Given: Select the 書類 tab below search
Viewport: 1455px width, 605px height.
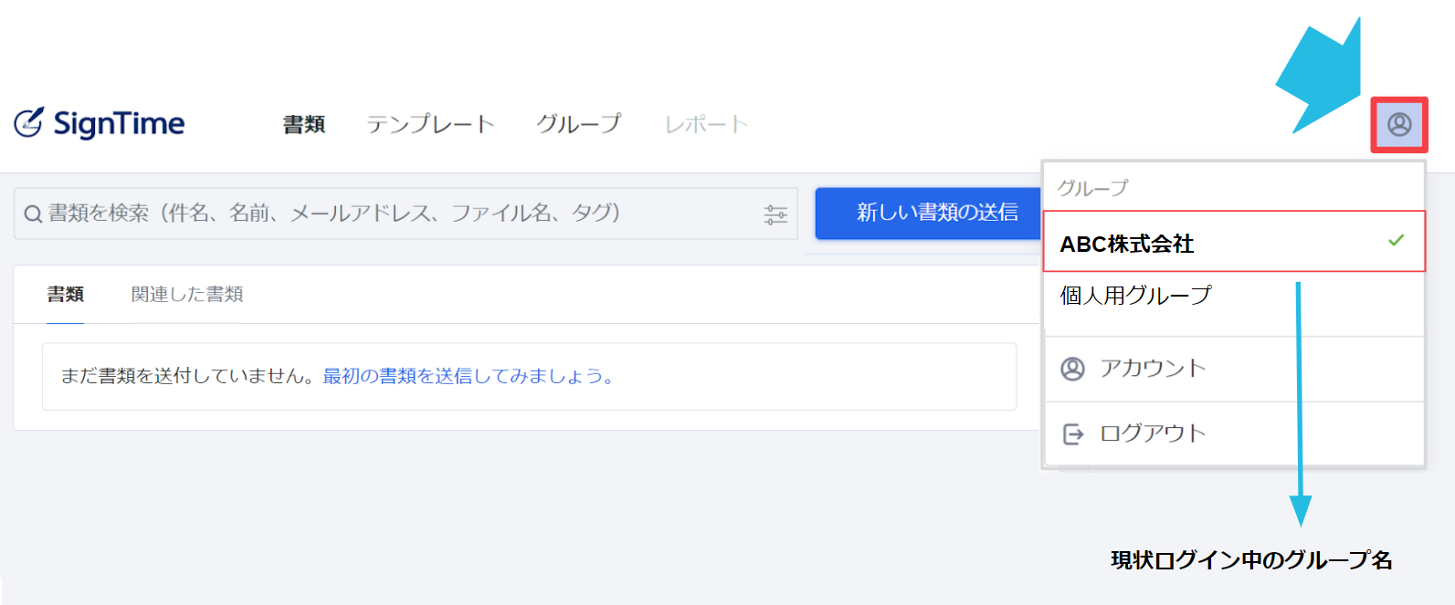Looking at the screenshot, I should (x=66, y=294).
